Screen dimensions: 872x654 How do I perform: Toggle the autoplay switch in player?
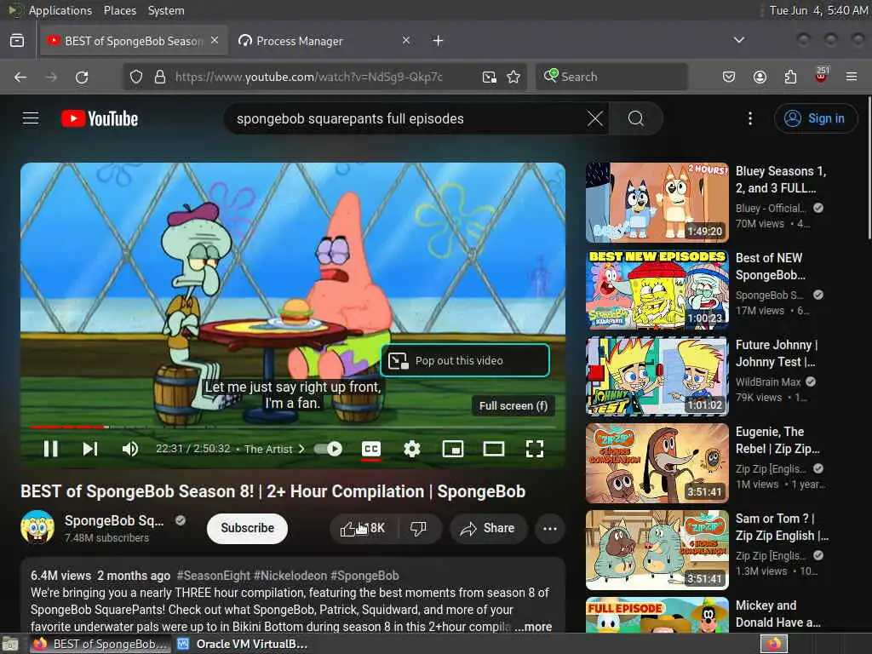(328, 448)
